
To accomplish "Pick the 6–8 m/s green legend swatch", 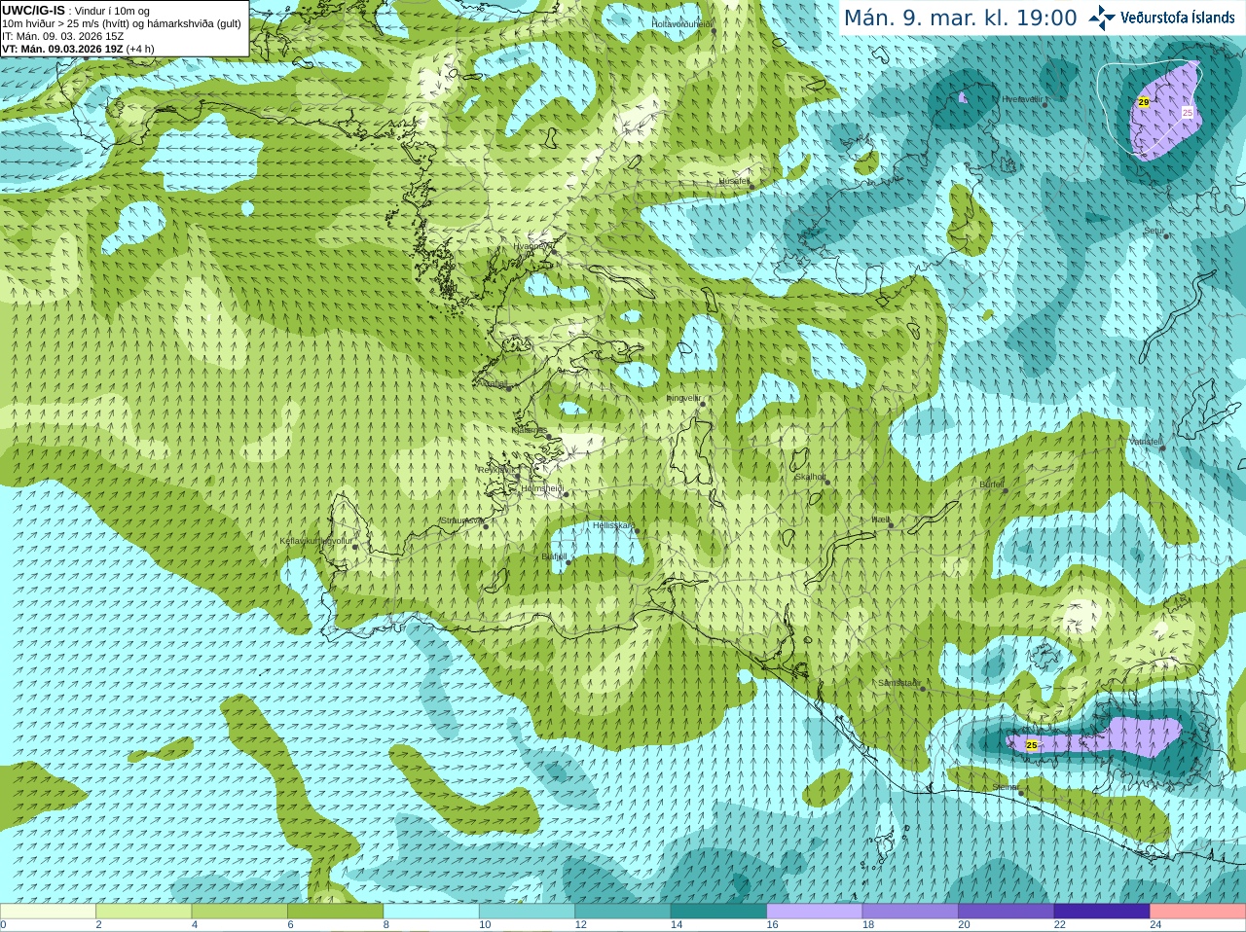I will 335,912.
